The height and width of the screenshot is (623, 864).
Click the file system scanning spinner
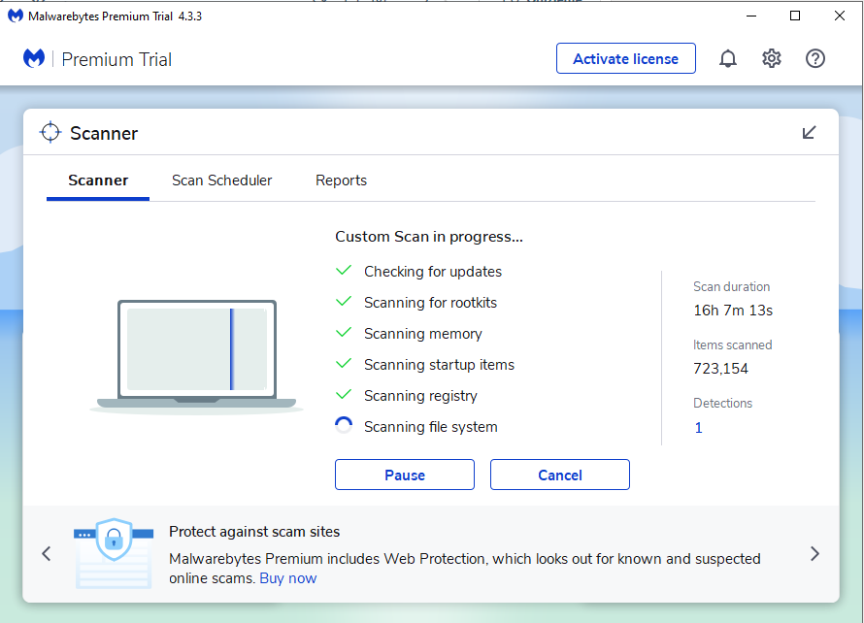[344, 426]
